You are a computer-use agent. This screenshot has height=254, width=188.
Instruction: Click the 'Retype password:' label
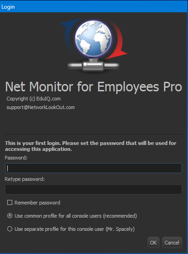[25, 179]
